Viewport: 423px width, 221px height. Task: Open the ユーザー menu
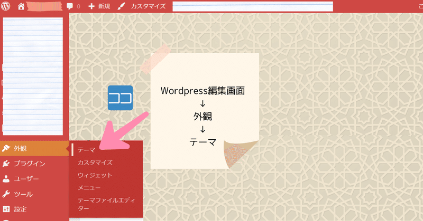[26, 179]
